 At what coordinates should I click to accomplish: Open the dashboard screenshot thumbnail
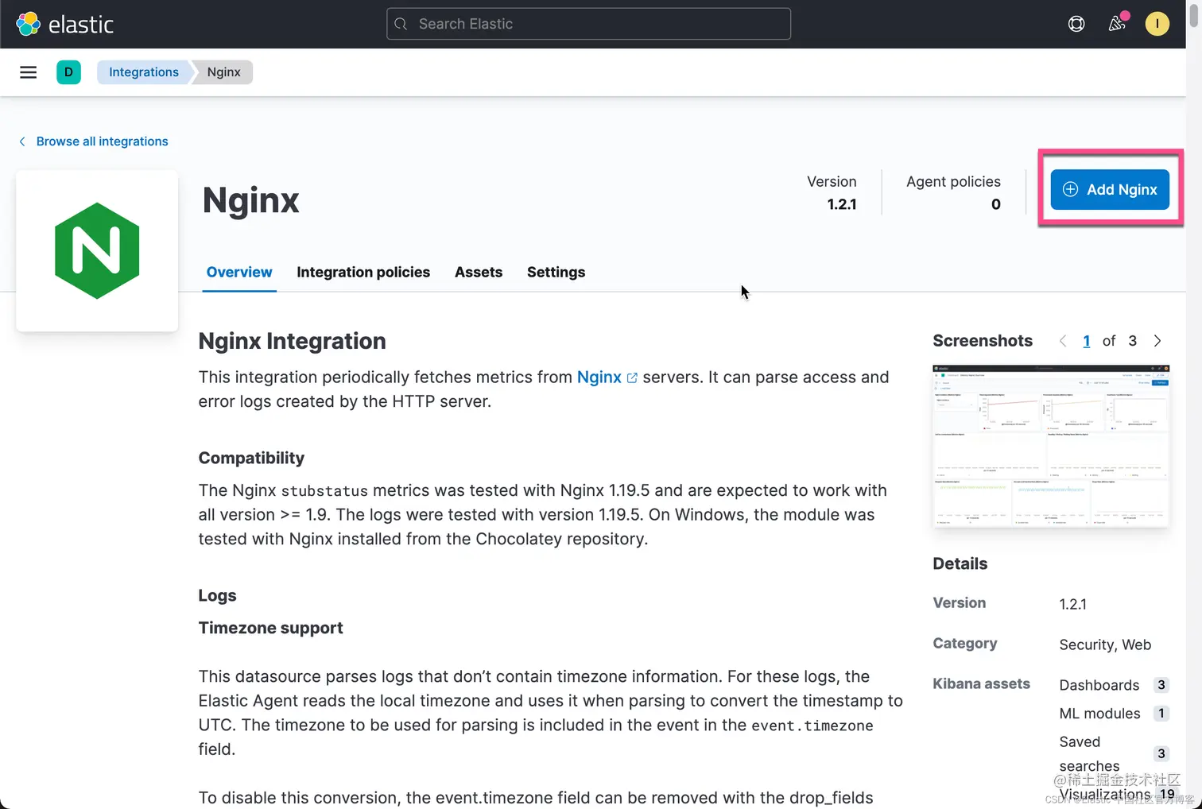click(x=1051, y=446)
